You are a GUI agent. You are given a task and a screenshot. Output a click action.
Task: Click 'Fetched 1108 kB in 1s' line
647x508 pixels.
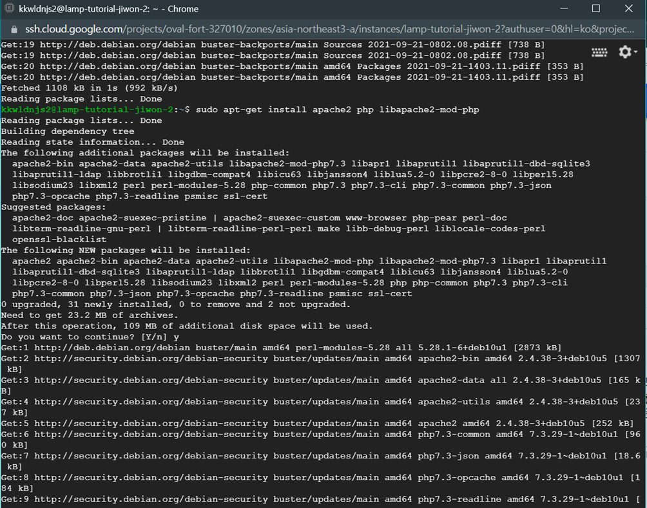click(89, 88)
